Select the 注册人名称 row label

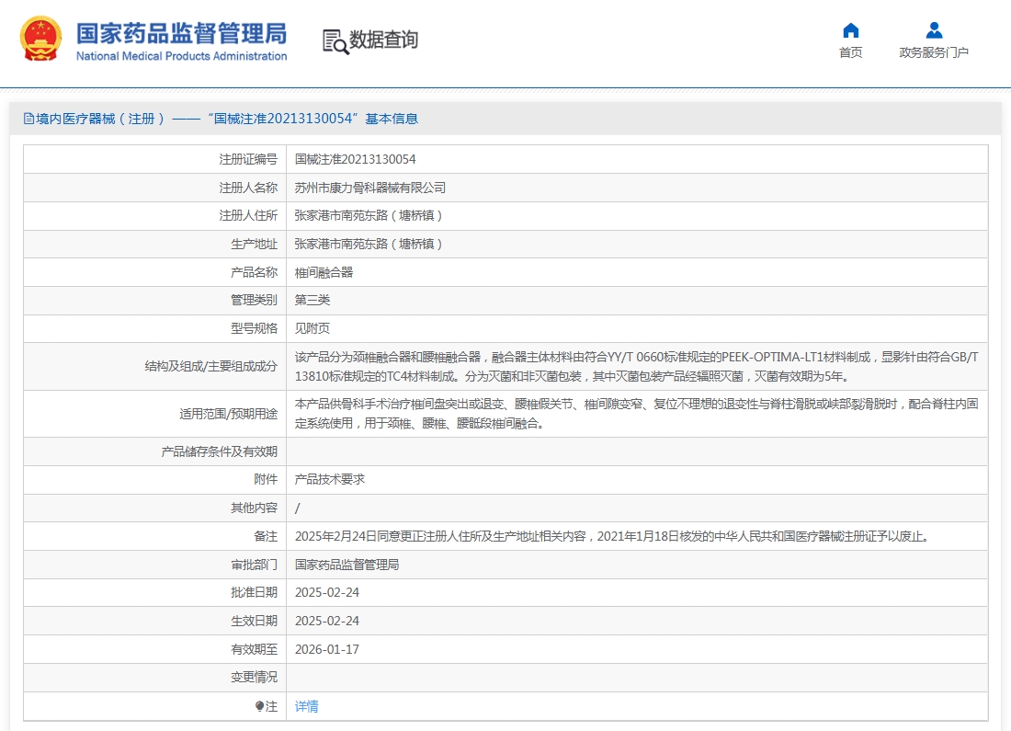coord(248,188)
